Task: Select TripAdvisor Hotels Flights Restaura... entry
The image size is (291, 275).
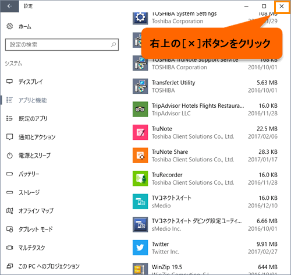Action: (x=198, y=106)
